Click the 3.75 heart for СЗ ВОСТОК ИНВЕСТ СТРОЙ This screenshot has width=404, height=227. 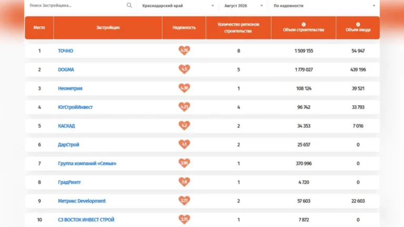184,219
